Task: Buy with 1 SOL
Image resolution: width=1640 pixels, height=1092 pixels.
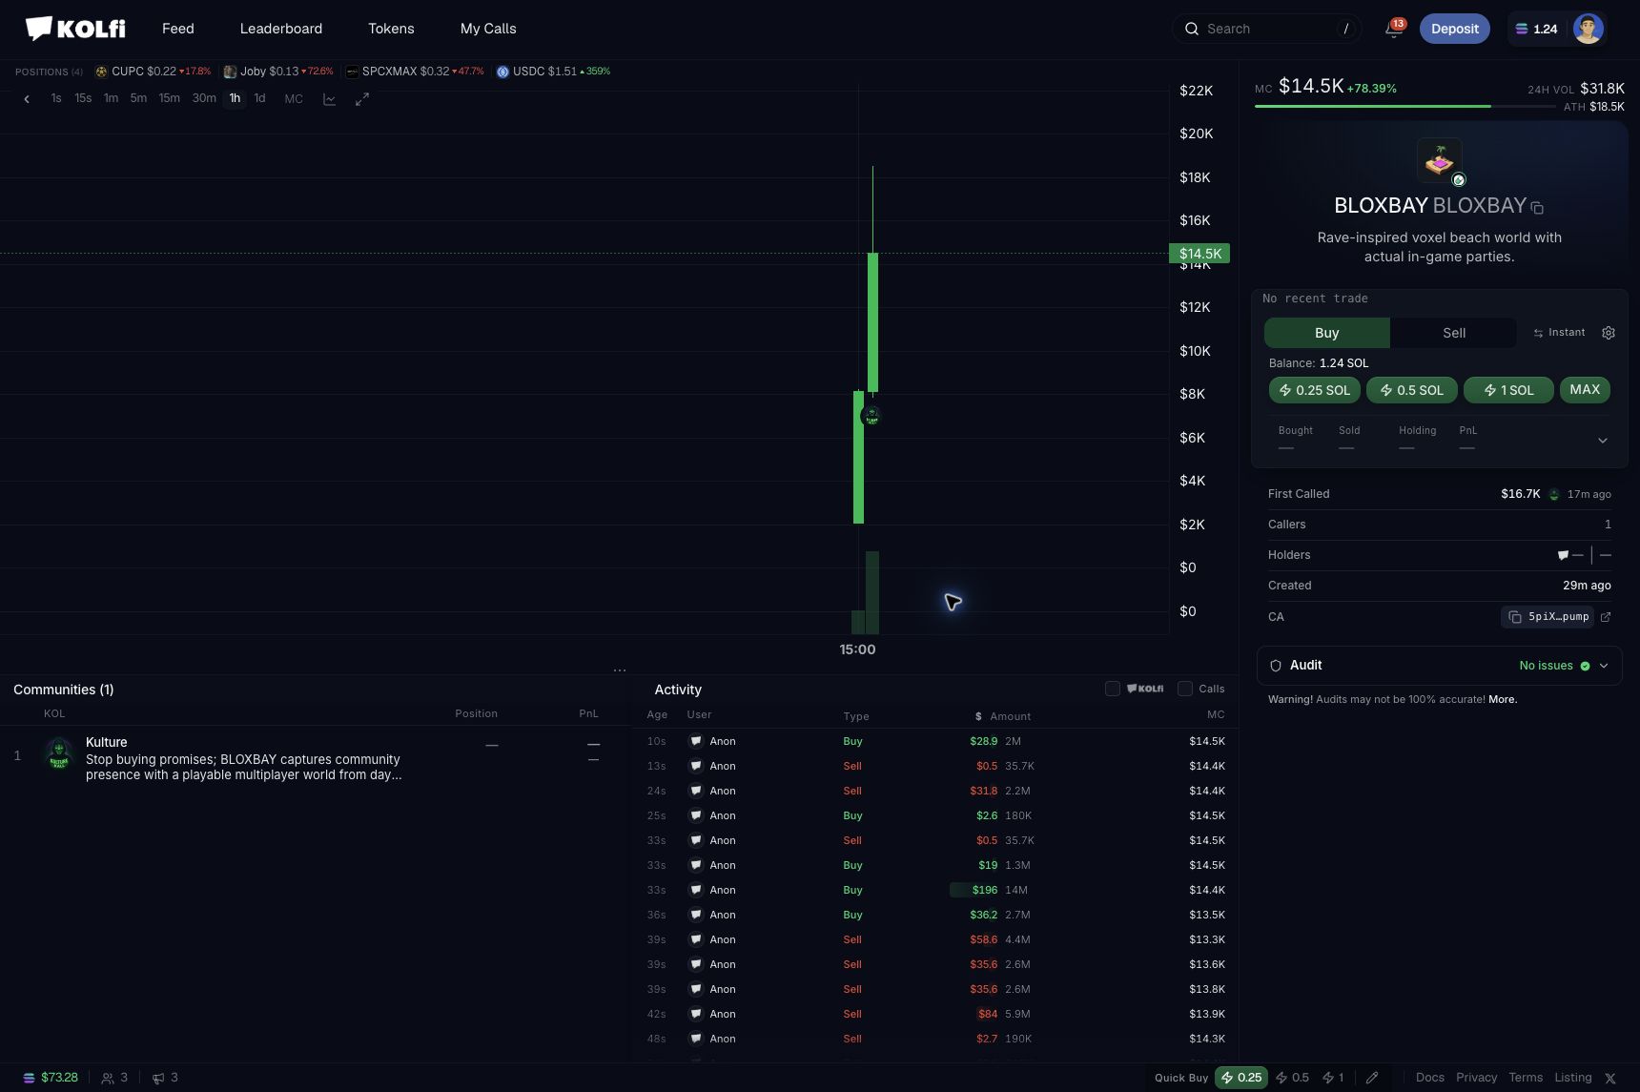Action: 1508,390
